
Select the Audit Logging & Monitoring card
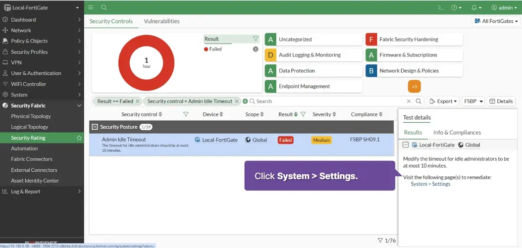(x=313, y=55)
